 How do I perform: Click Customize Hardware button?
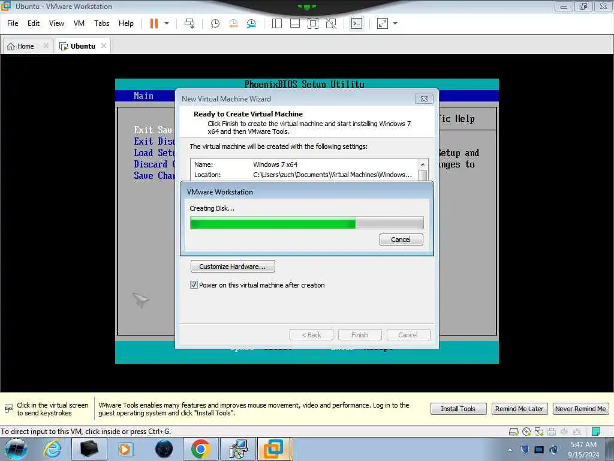233,267
